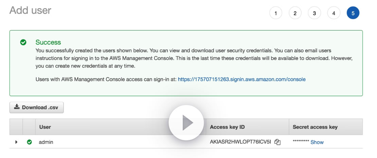Click the masked secret key asterisks
Viewport: 377px width, 158px height.
pyautogui.click(x=301, y=142)
